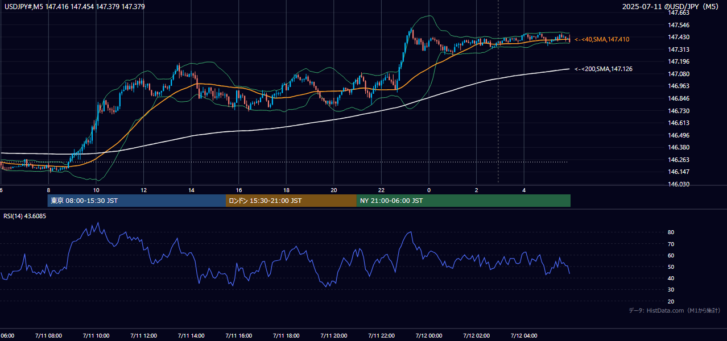Viewport: 727px width, 341px height.
Task: Click the 7/12 04:00 bottom time label
Action: click(524, 336)
